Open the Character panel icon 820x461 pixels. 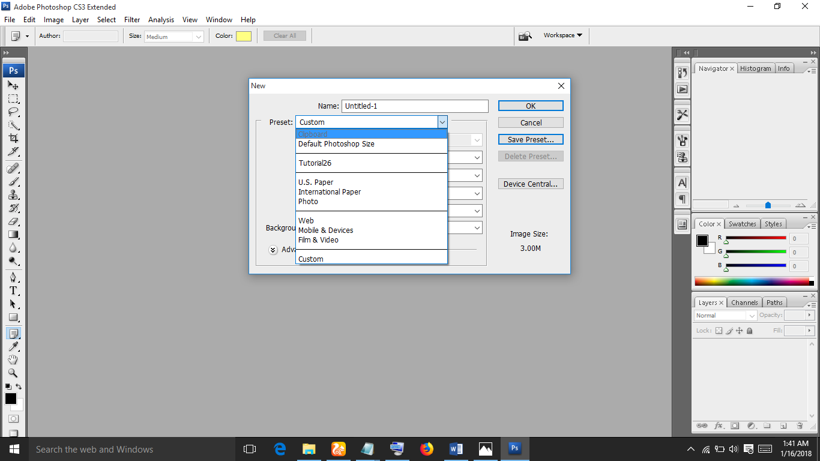point(682,183)
